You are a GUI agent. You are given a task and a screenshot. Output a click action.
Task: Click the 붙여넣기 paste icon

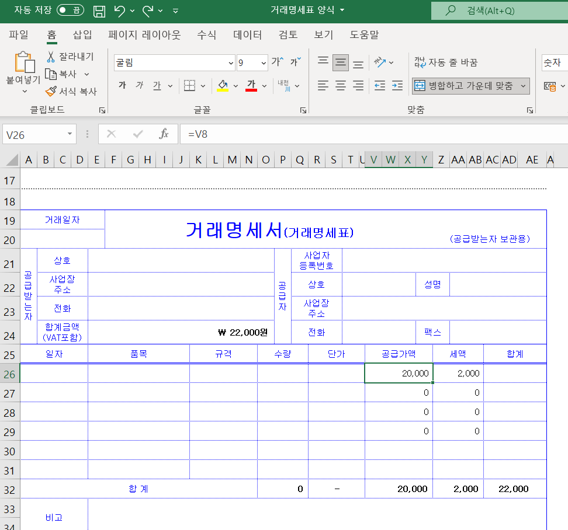pyautogui.click(x=25, y=62)
